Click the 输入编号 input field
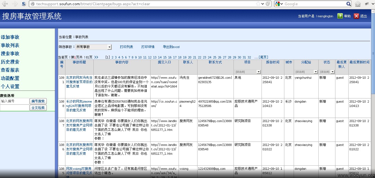The width and height of the screenshot is (375, 178). 15,101
